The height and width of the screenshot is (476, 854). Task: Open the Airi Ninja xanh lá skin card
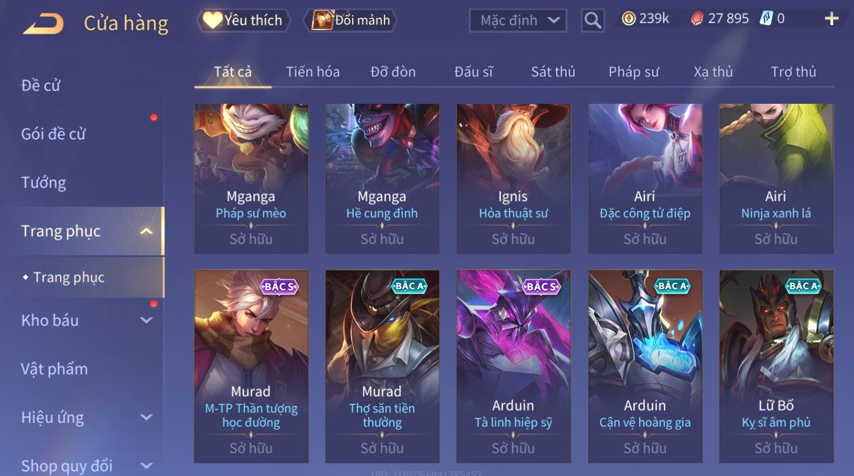tap(776, 178)
